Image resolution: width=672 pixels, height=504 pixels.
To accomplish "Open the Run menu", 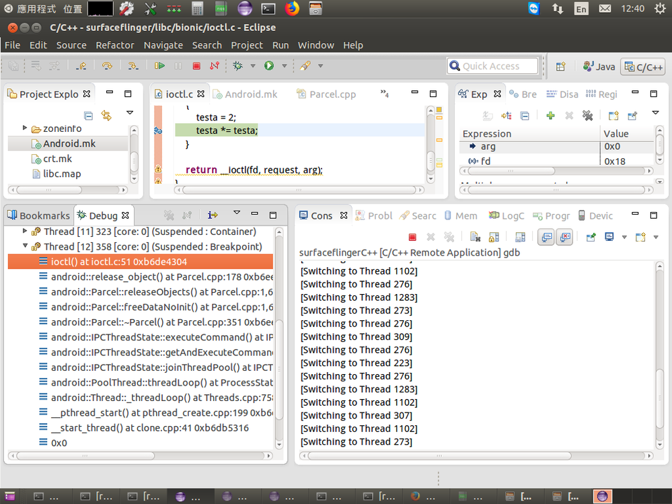I will [x=281, y=45].
